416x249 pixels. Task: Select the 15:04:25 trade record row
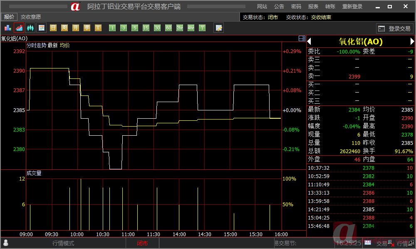coord(360,218)
